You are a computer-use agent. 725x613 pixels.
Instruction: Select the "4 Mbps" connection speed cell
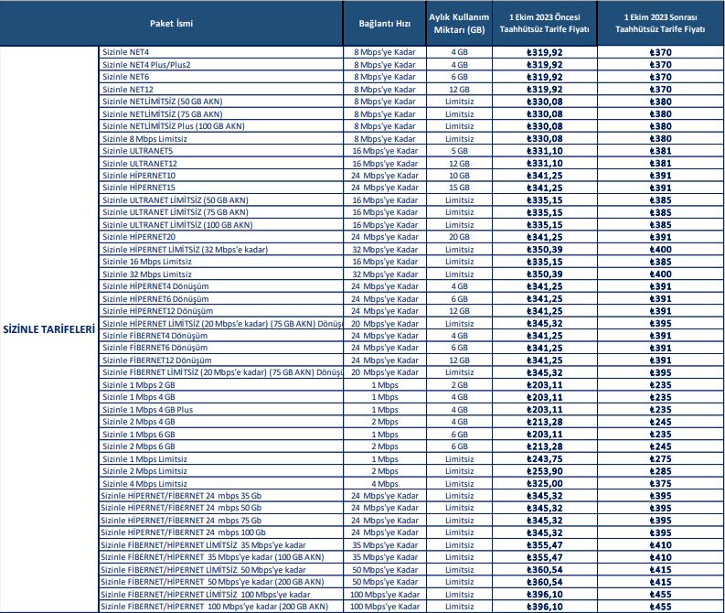(x=384, y=483)
